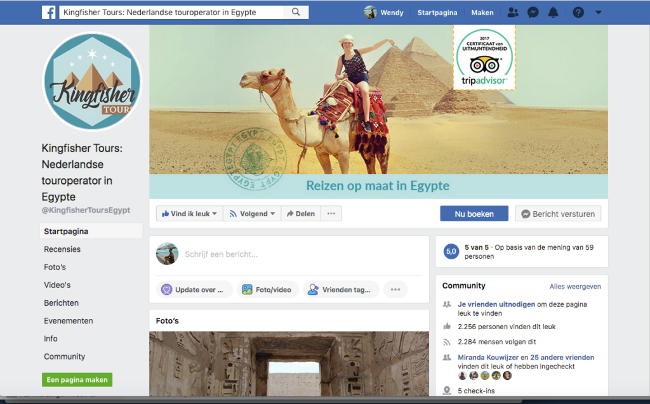Open the more options ellipsis beside Delen
Screen dimensions: 650x404
(331, 213)
